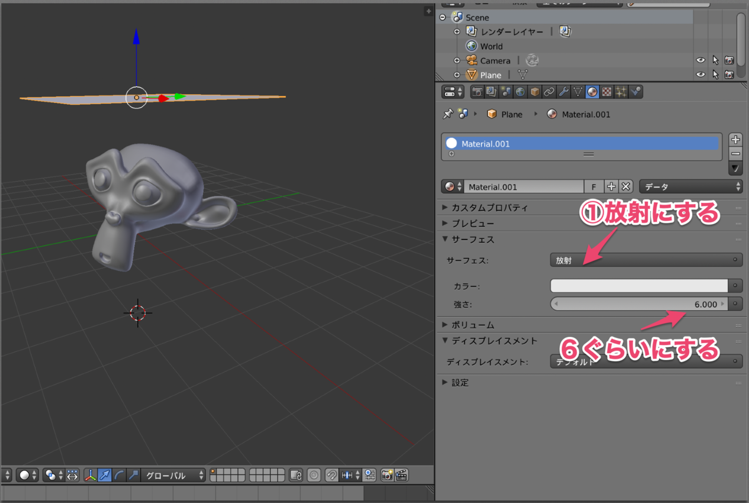749x503 pixels.
Task: Toggle Camera visibility eye icon
Action: [700, 61]
